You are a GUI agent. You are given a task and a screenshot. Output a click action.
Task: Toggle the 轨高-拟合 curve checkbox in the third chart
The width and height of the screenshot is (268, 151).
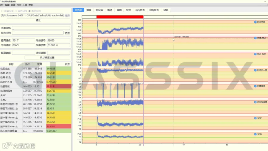[x=255, y=54]
